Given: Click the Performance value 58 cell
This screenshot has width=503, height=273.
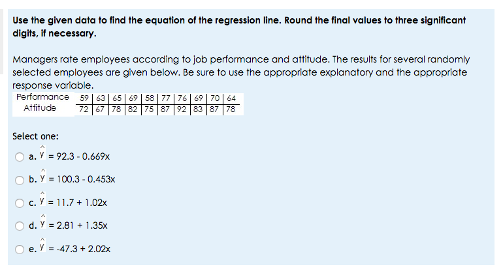Looking at the screenshot, I should [150, 98].
